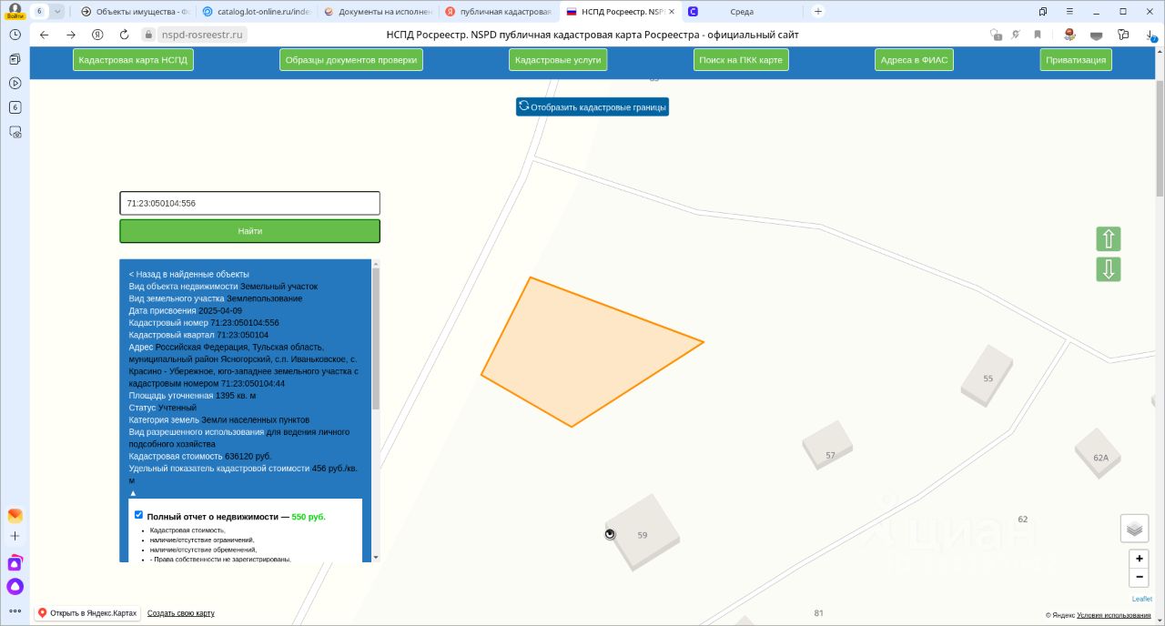Open 'Кадастровые услуги' section
The width and height of the screenshot is (1165, 626).
tap(559, 60)
